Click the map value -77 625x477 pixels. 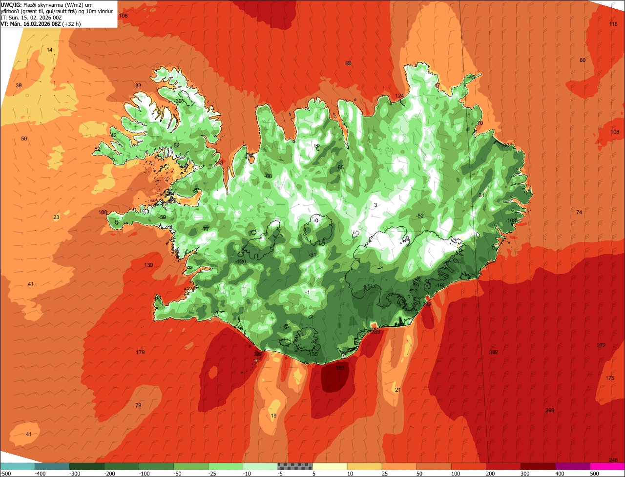(205, 229)
